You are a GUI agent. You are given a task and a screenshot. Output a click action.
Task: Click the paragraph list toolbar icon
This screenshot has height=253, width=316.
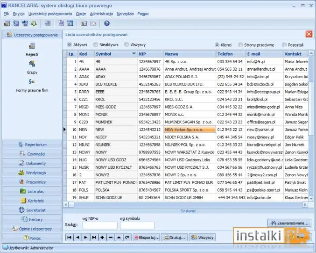[16, 23]
